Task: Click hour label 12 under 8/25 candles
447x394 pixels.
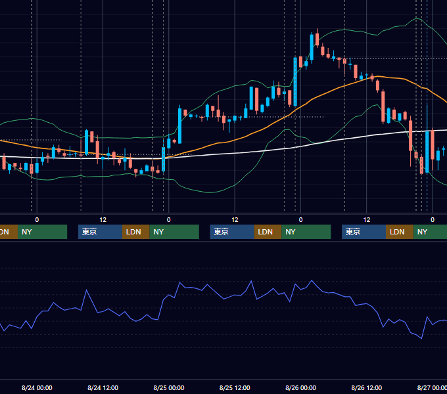Action: [235, 220]
